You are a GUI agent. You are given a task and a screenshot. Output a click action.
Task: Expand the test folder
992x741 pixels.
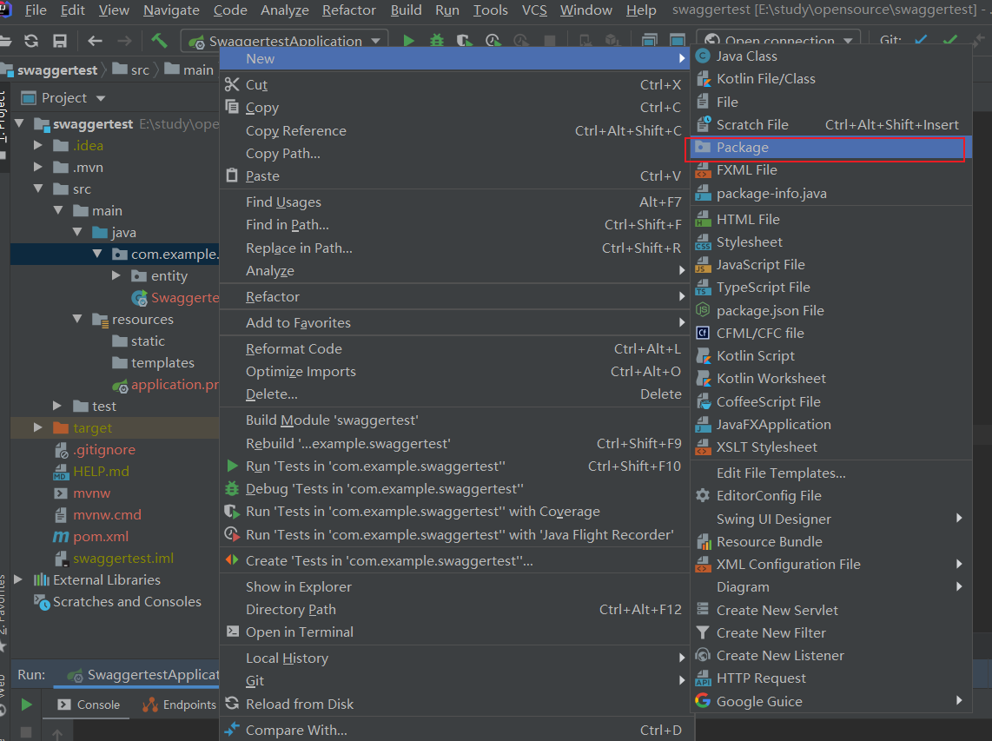coord(57,406)
